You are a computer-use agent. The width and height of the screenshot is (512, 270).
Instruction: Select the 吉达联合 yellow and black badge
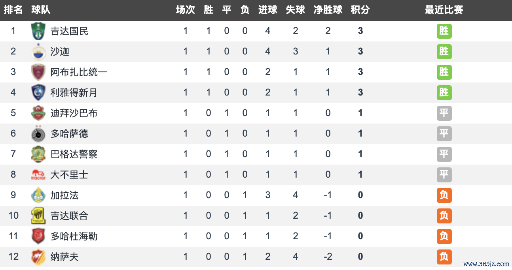38,216
